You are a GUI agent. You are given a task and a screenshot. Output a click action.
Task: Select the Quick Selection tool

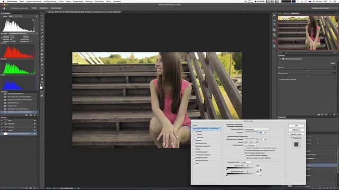coord(42,26)
